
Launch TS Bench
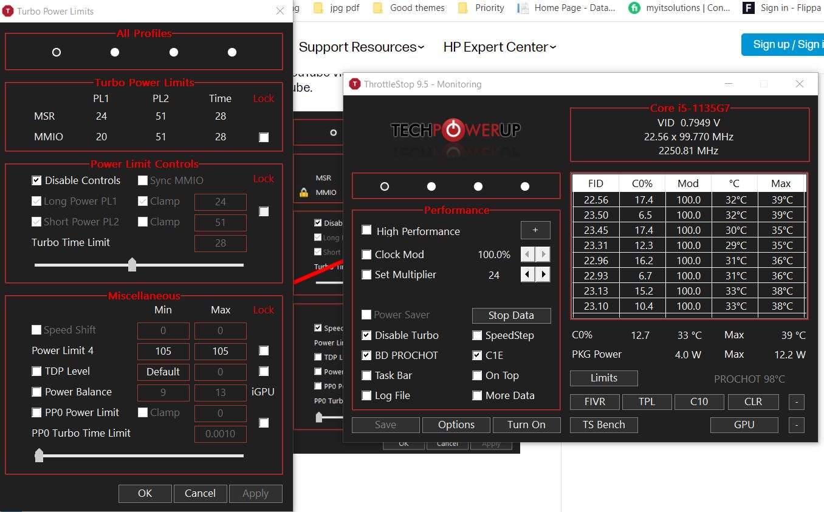click(603, 425)
